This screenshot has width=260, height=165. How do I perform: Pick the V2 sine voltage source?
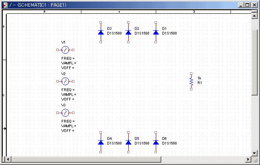coord(65,81)
